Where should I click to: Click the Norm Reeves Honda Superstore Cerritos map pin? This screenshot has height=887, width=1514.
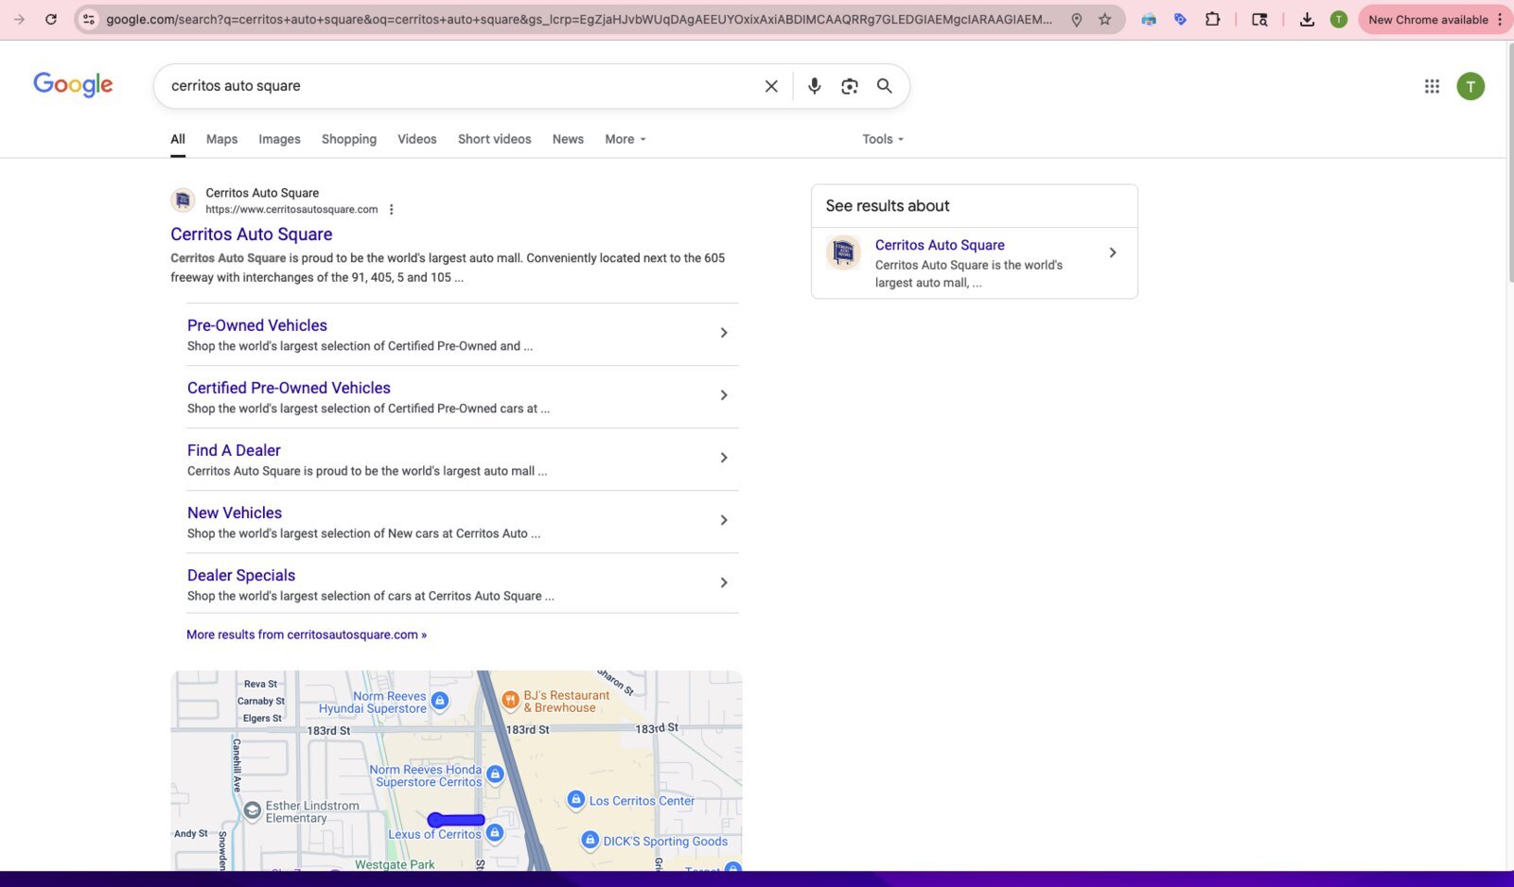[494, 774]
